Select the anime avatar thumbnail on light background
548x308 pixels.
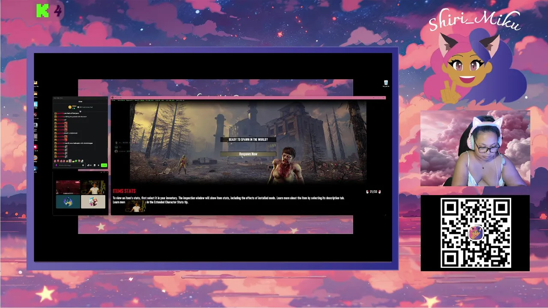tap(93, 201)
